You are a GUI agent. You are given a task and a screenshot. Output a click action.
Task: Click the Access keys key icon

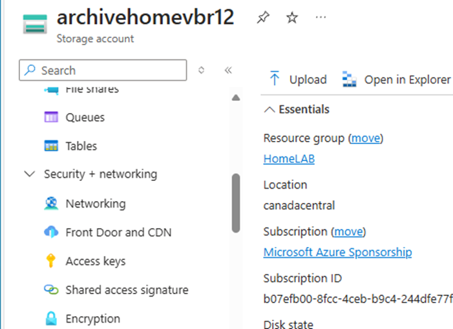(51, 261)
